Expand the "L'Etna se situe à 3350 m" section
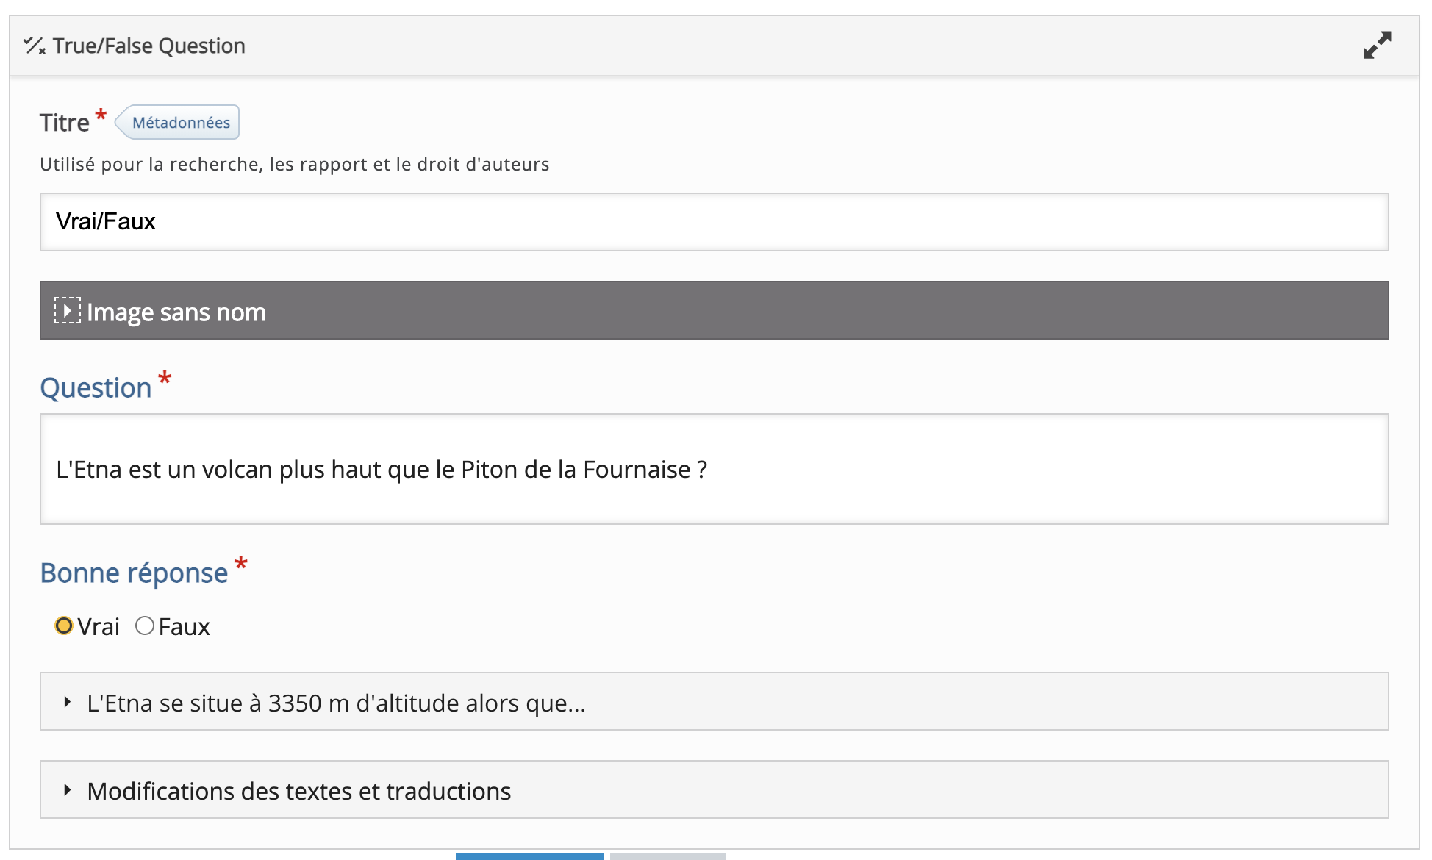The width and height of the screenshot is (1432, 860). [336, 703]
